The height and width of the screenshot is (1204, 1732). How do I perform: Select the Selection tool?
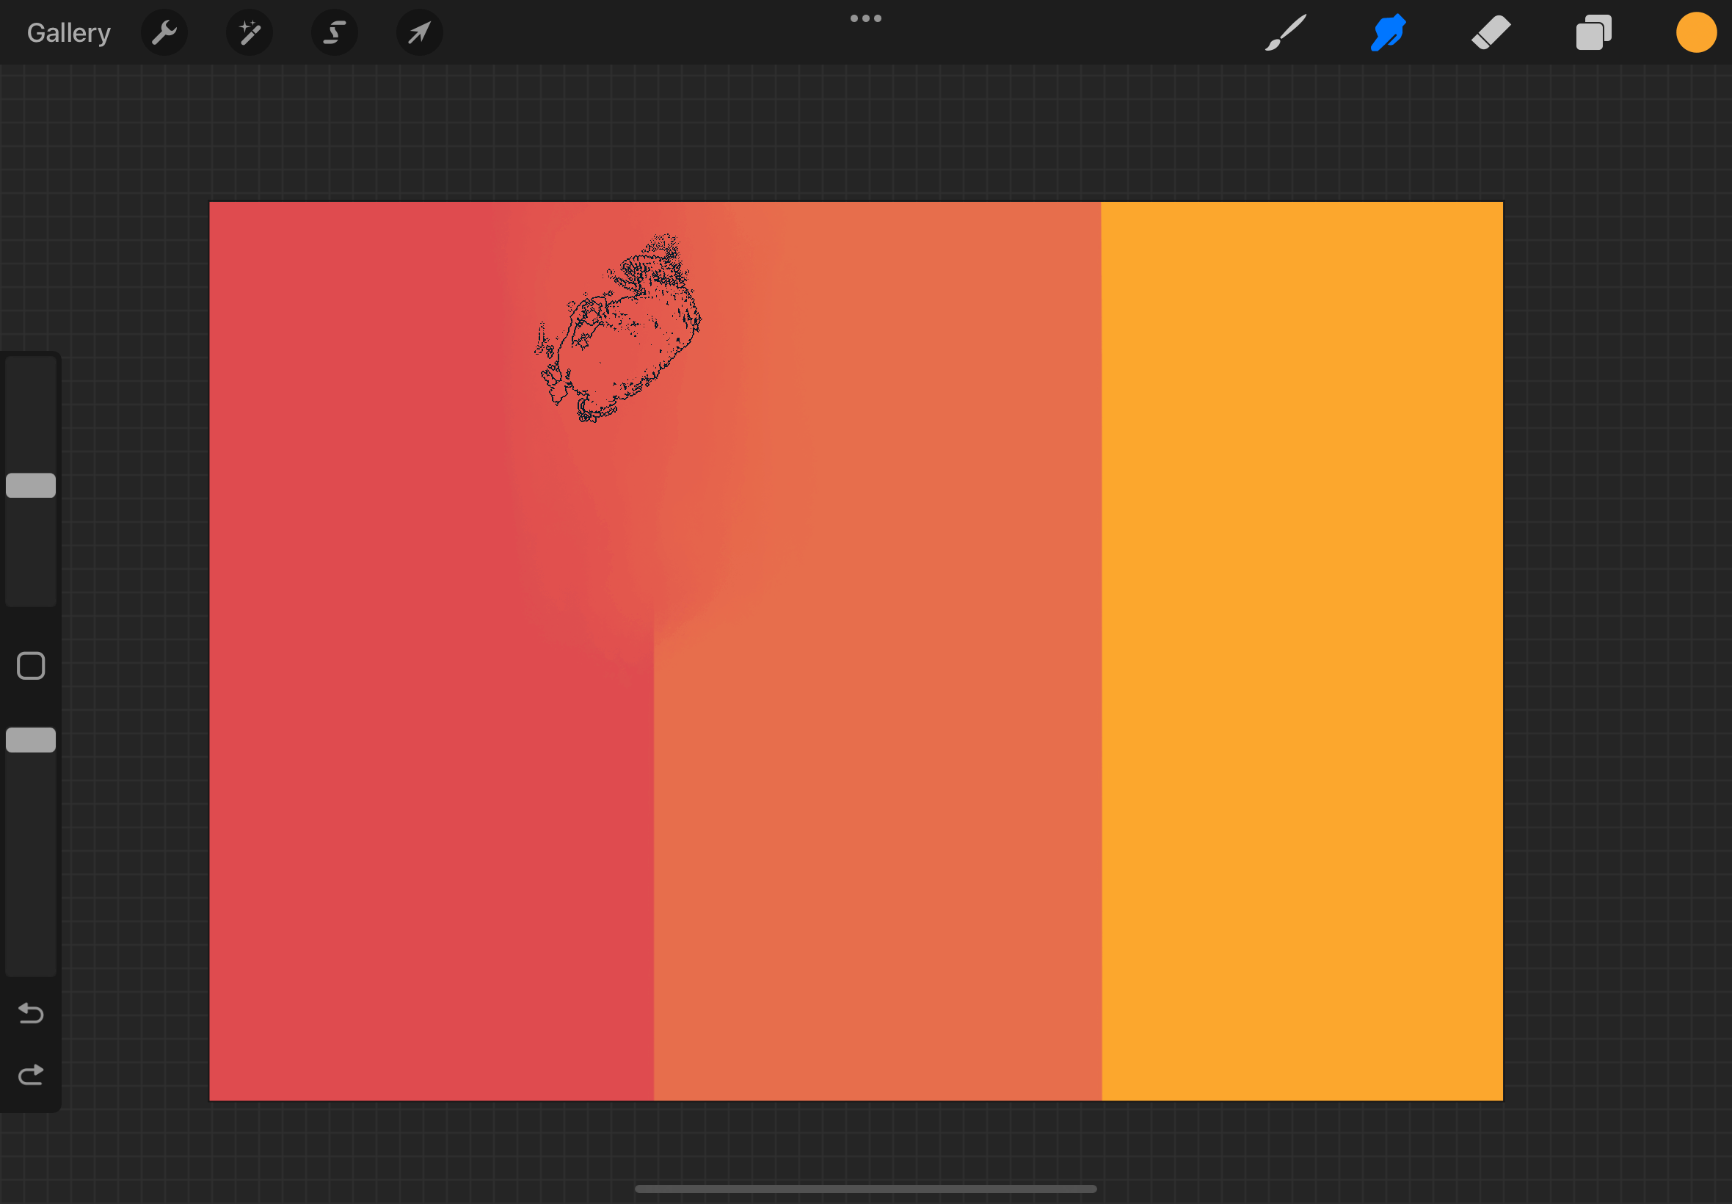pyautogui.click(x=334, y=32)
